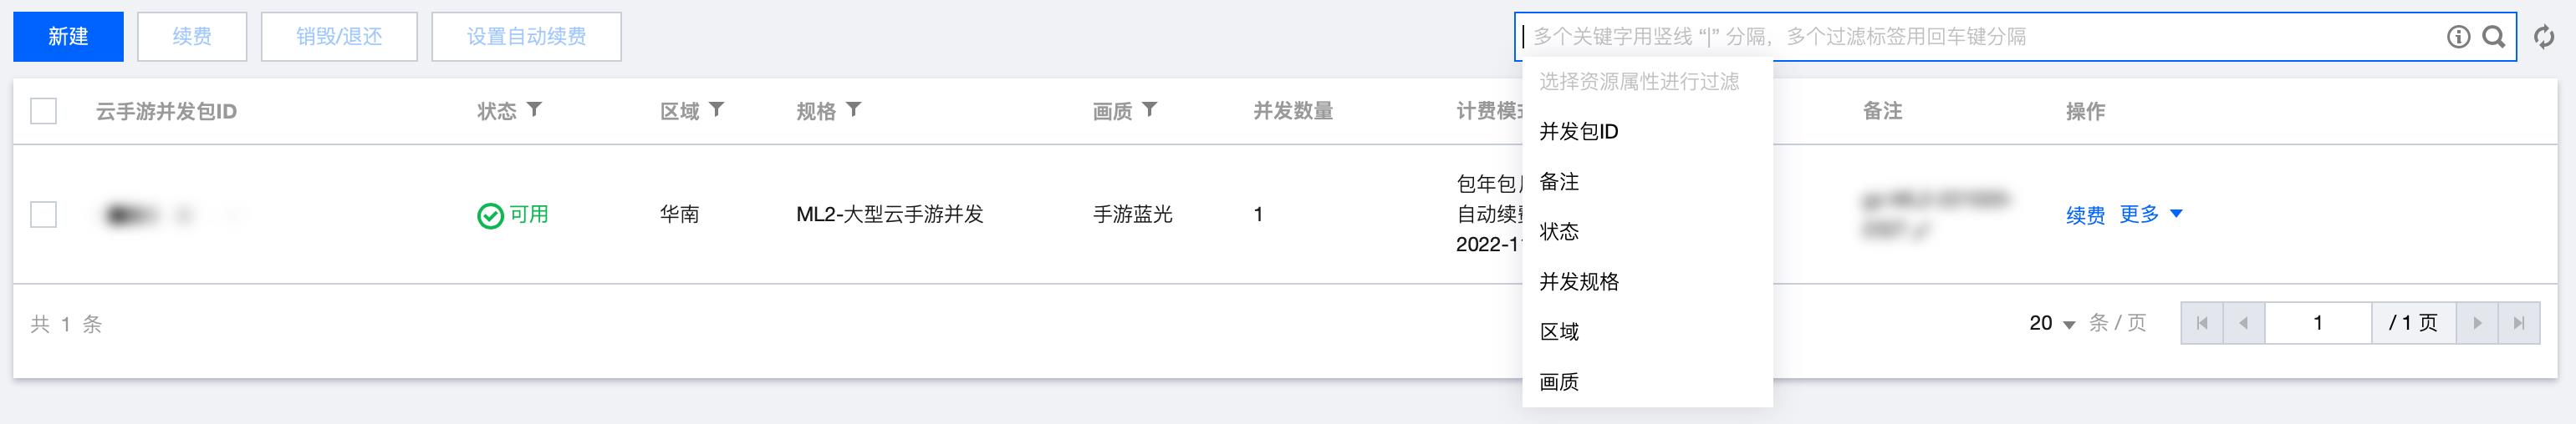Check the first row's checkbox

[43, 215]
